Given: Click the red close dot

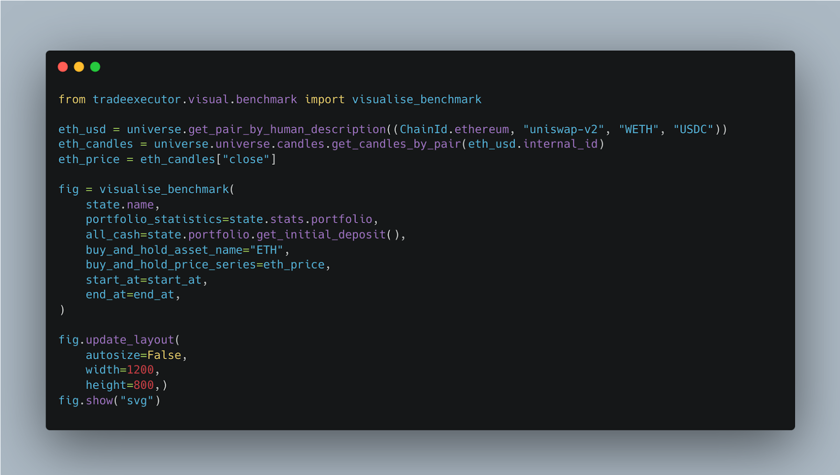Looking at the screenshot, I should [63, 67].
